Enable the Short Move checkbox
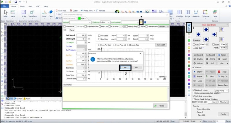This screenshot has width=231, height=123. tap(65, 26)
